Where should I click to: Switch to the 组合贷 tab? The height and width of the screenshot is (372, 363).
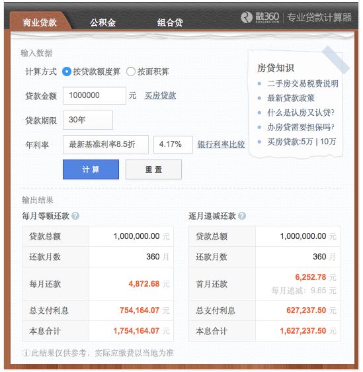(170, 23)
